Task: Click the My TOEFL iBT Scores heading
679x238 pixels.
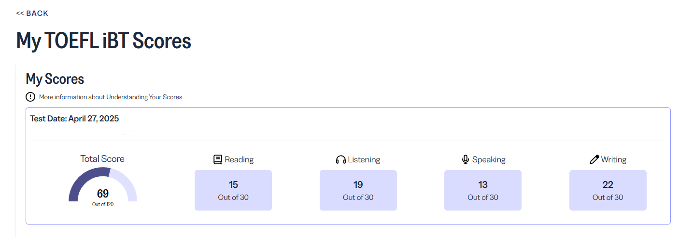Action: coord(104,41)
